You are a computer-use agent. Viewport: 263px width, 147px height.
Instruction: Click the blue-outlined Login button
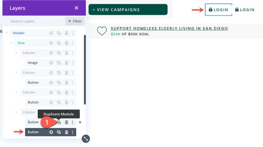218,10
